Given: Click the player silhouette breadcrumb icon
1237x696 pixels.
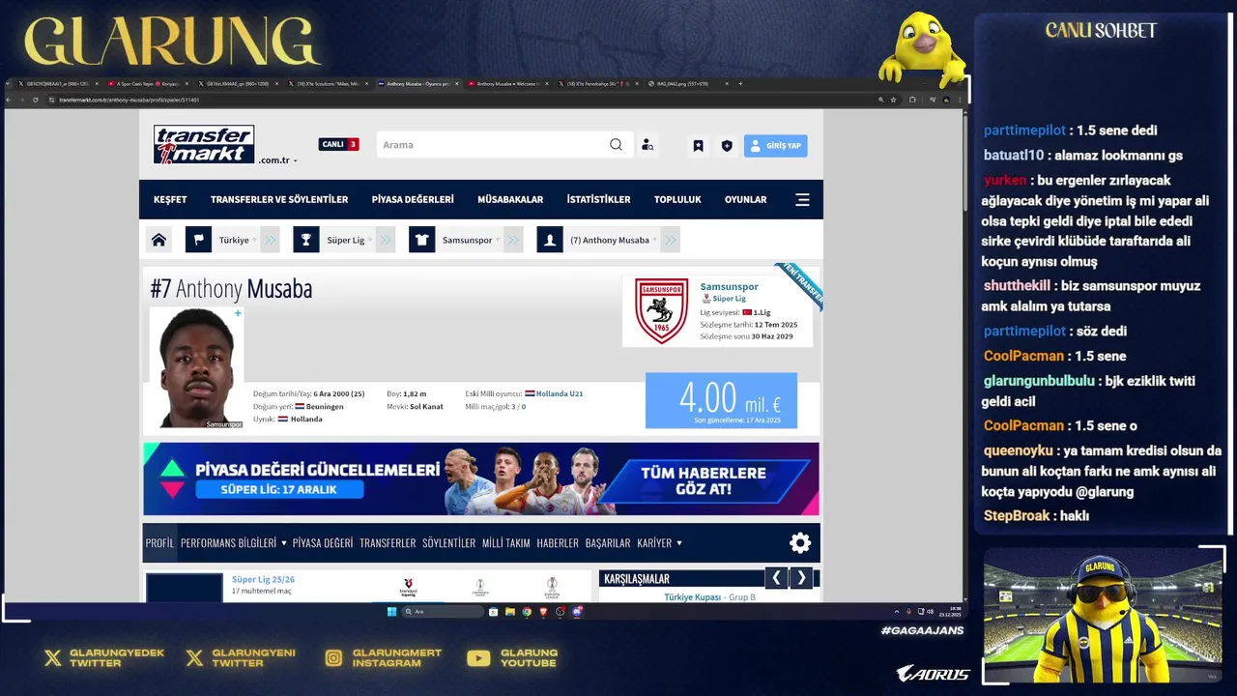Looking at the screenshot, I should 550,240.
